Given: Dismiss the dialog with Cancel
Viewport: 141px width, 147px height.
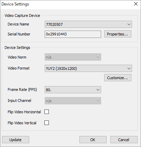Looking at the screenshot, I should [x=124, y=140].
